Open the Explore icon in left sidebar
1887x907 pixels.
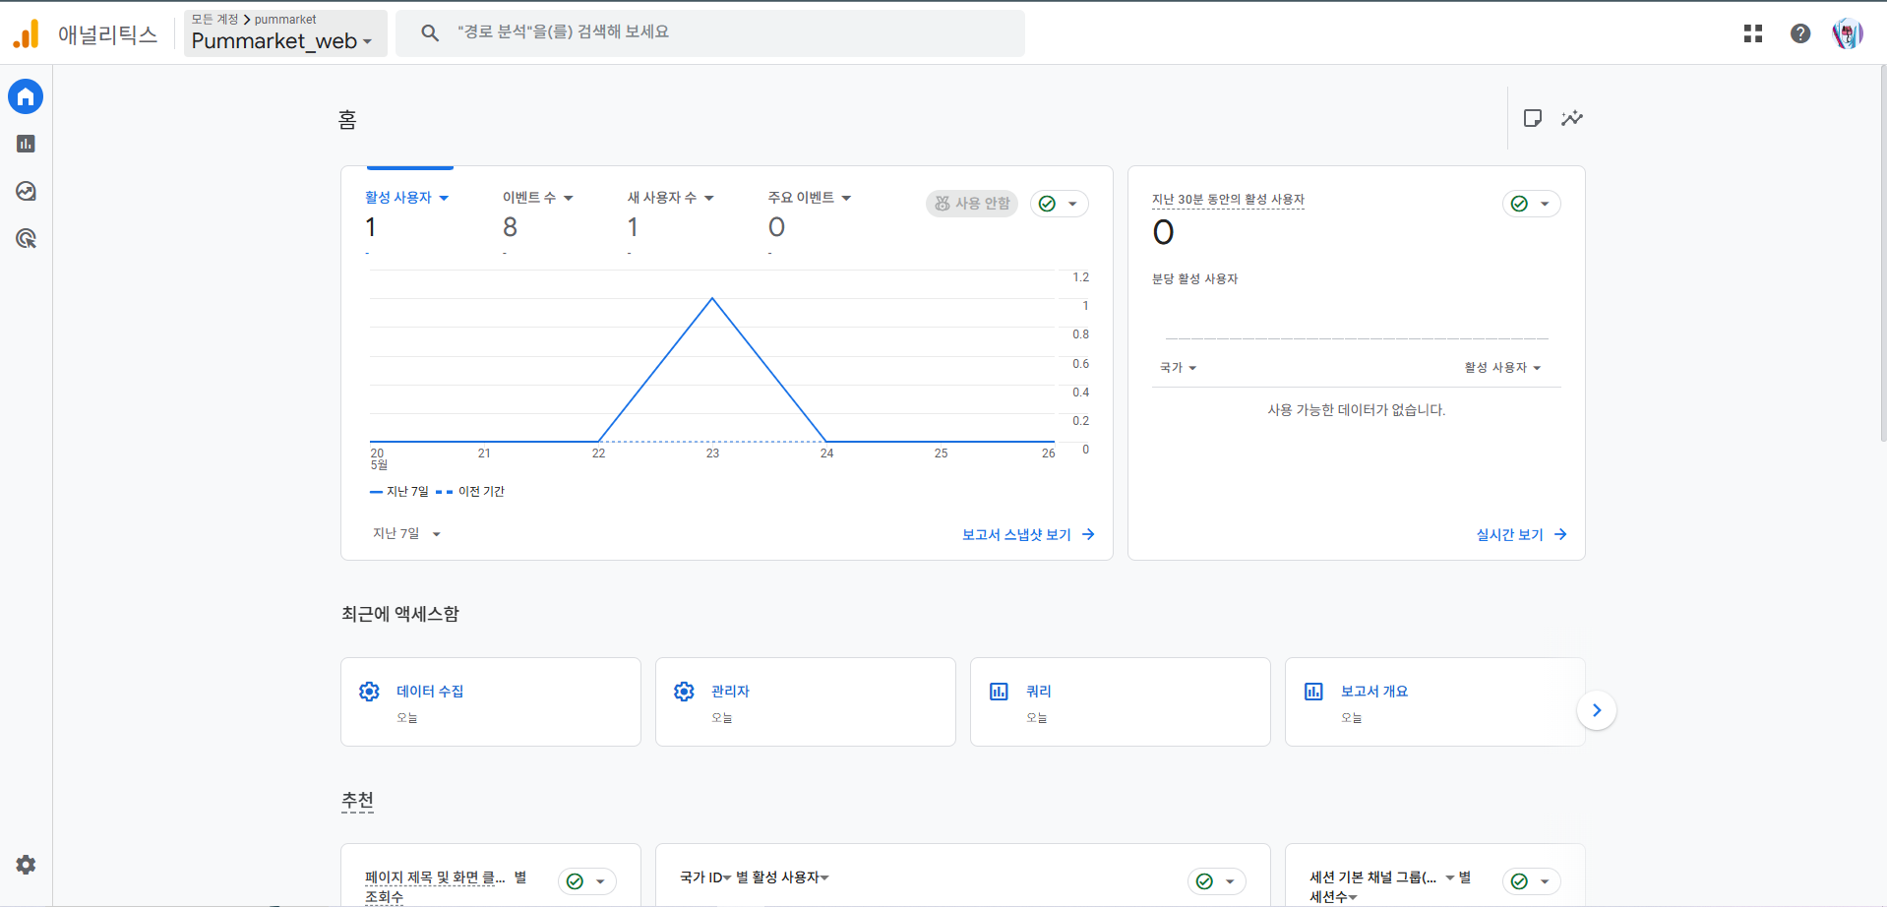coord(26,191)
